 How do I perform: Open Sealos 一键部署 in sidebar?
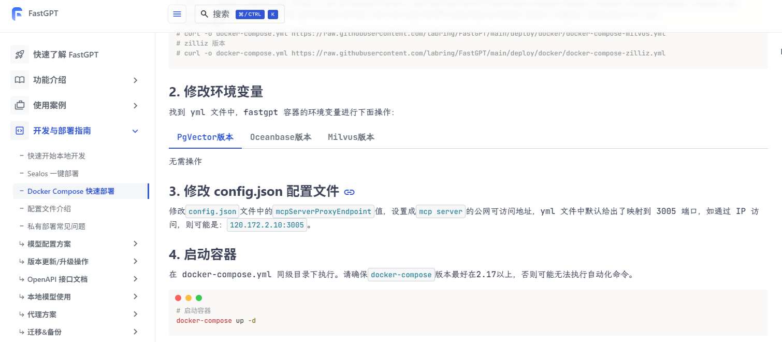click(x=53, y=174)
